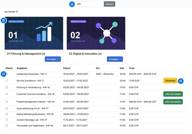Screen dimensions: 192x134
Task: Open the 01 Führung & Management category via Anzeigen
Action: [x=53, y=59]
